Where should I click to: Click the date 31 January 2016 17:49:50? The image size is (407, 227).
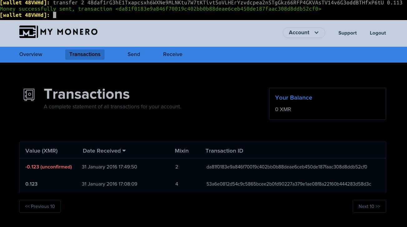tap(109, 167)
